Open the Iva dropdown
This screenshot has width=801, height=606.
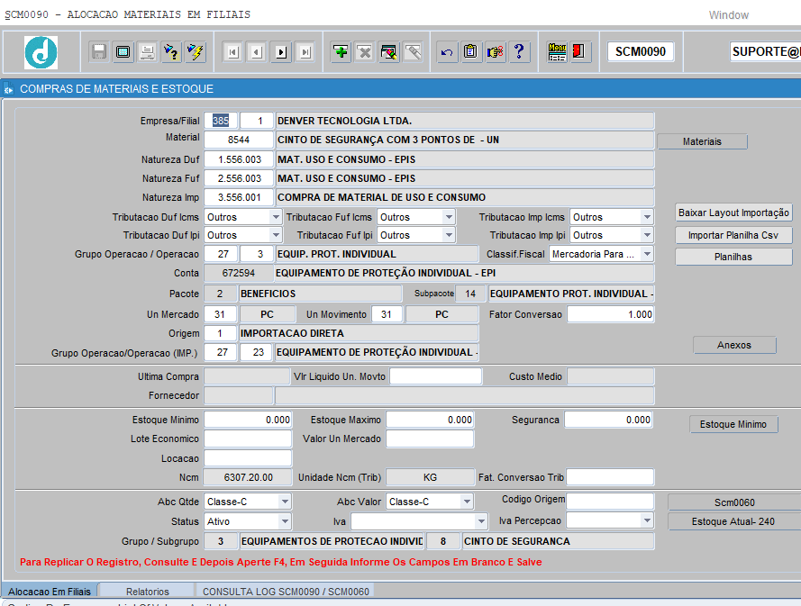coord(481,521)
